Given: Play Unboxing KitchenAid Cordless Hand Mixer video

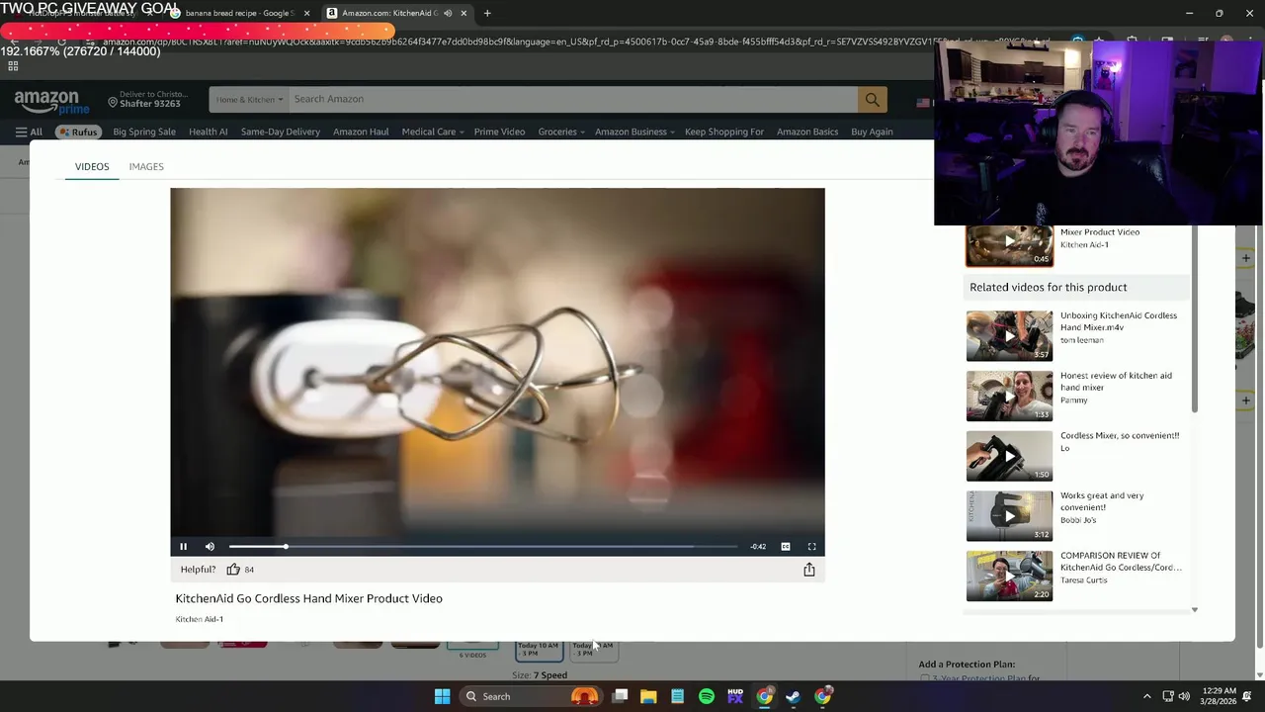Looking at the screenshot, I should point(1009,335).
